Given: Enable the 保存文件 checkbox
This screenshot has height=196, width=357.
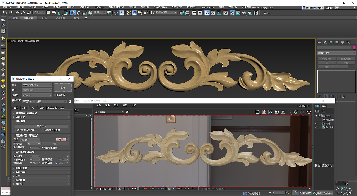Looking at the screenshot, I should [55, 95].
